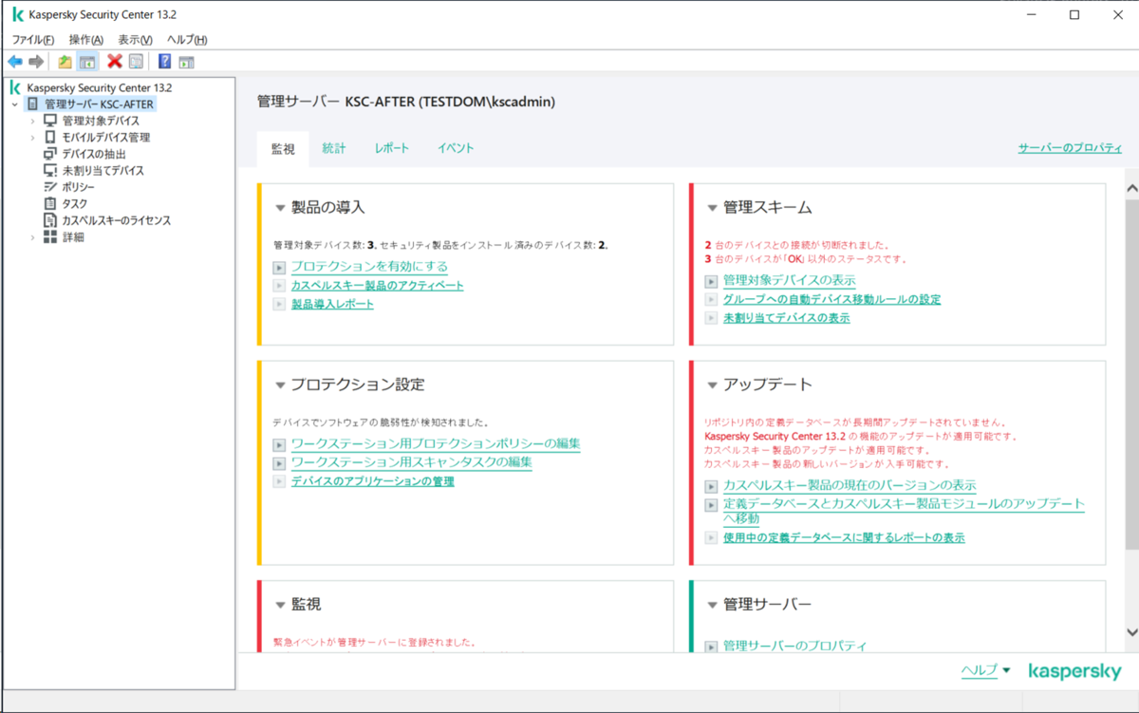The width and height of the screenshot is (1139, 713).
Task: Click the 管理サーバー KSC-AFTER server icon
Action: pos(33,103)
